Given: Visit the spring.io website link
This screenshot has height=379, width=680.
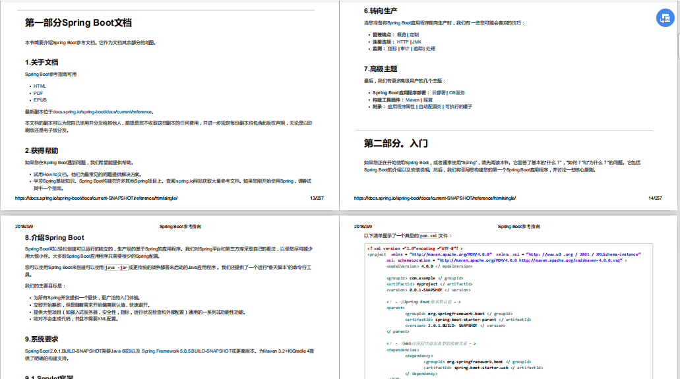Looking at the screenshot, I should click(185, 181).
